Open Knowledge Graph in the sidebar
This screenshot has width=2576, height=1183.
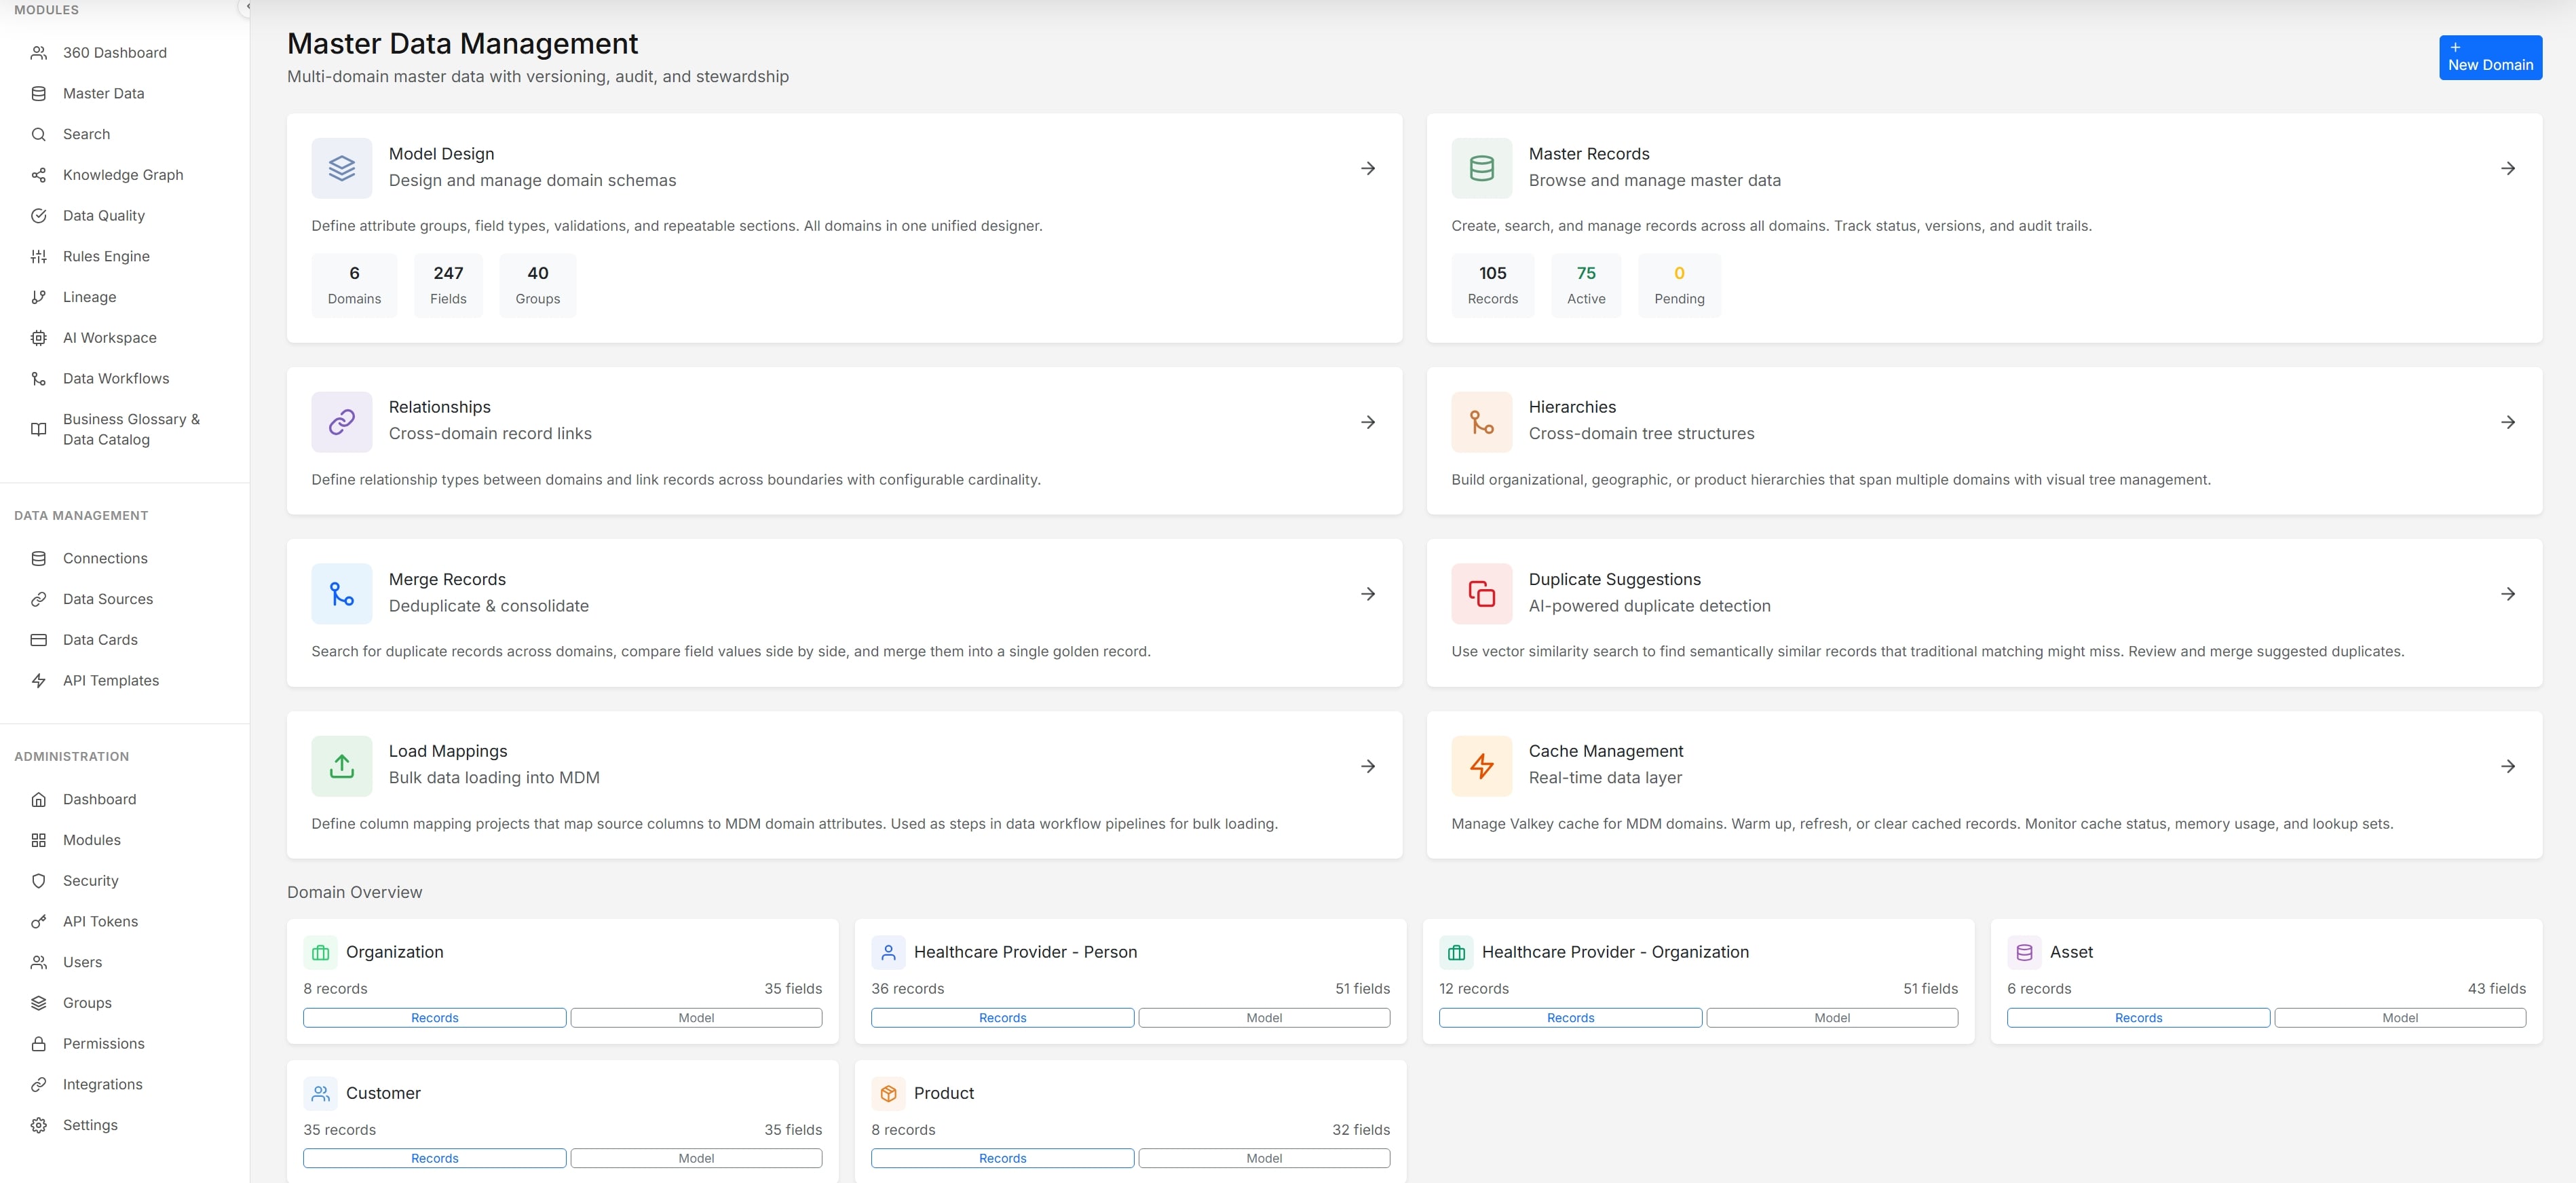(122, 175)
